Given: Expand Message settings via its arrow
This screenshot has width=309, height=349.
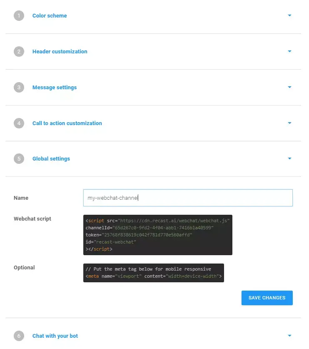Looking at the screenshot, I should (x=289, y=87).
